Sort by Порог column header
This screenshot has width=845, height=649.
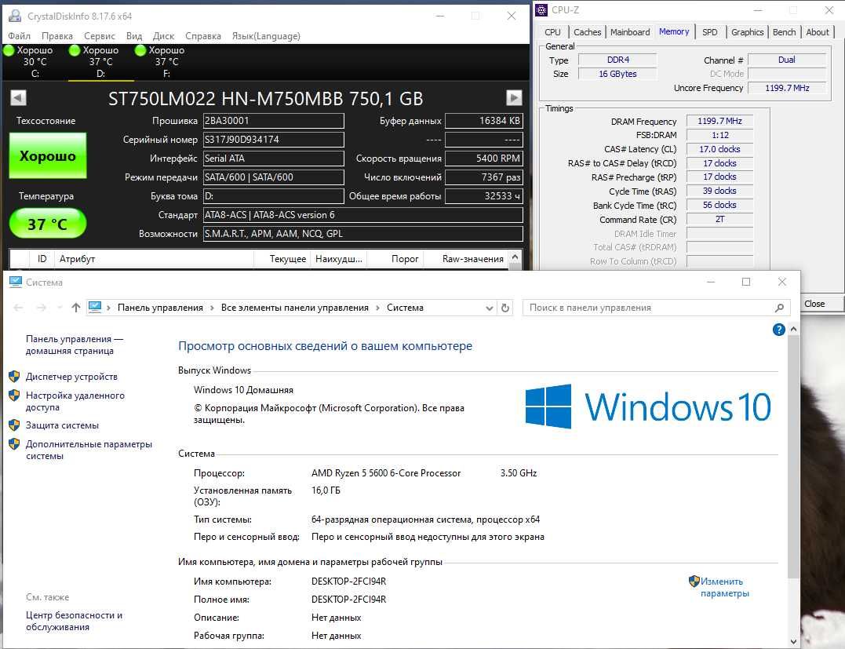click(394, 259)
